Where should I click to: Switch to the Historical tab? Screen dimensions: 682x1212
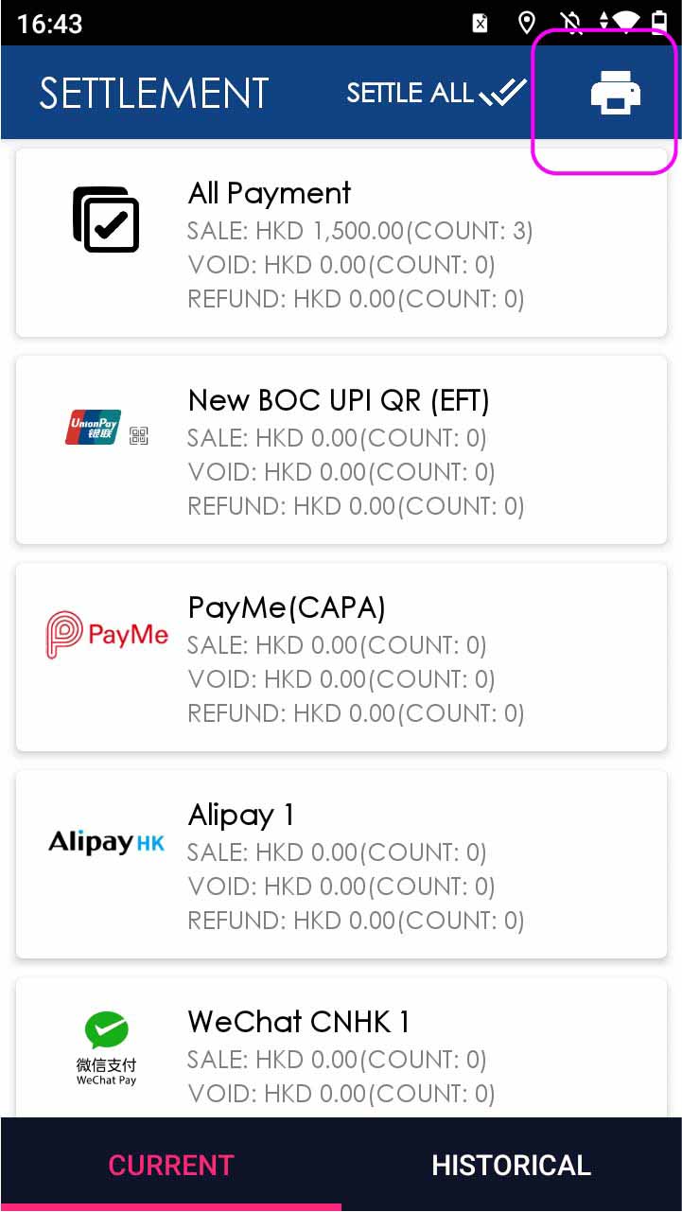(x=511, y=1164)
